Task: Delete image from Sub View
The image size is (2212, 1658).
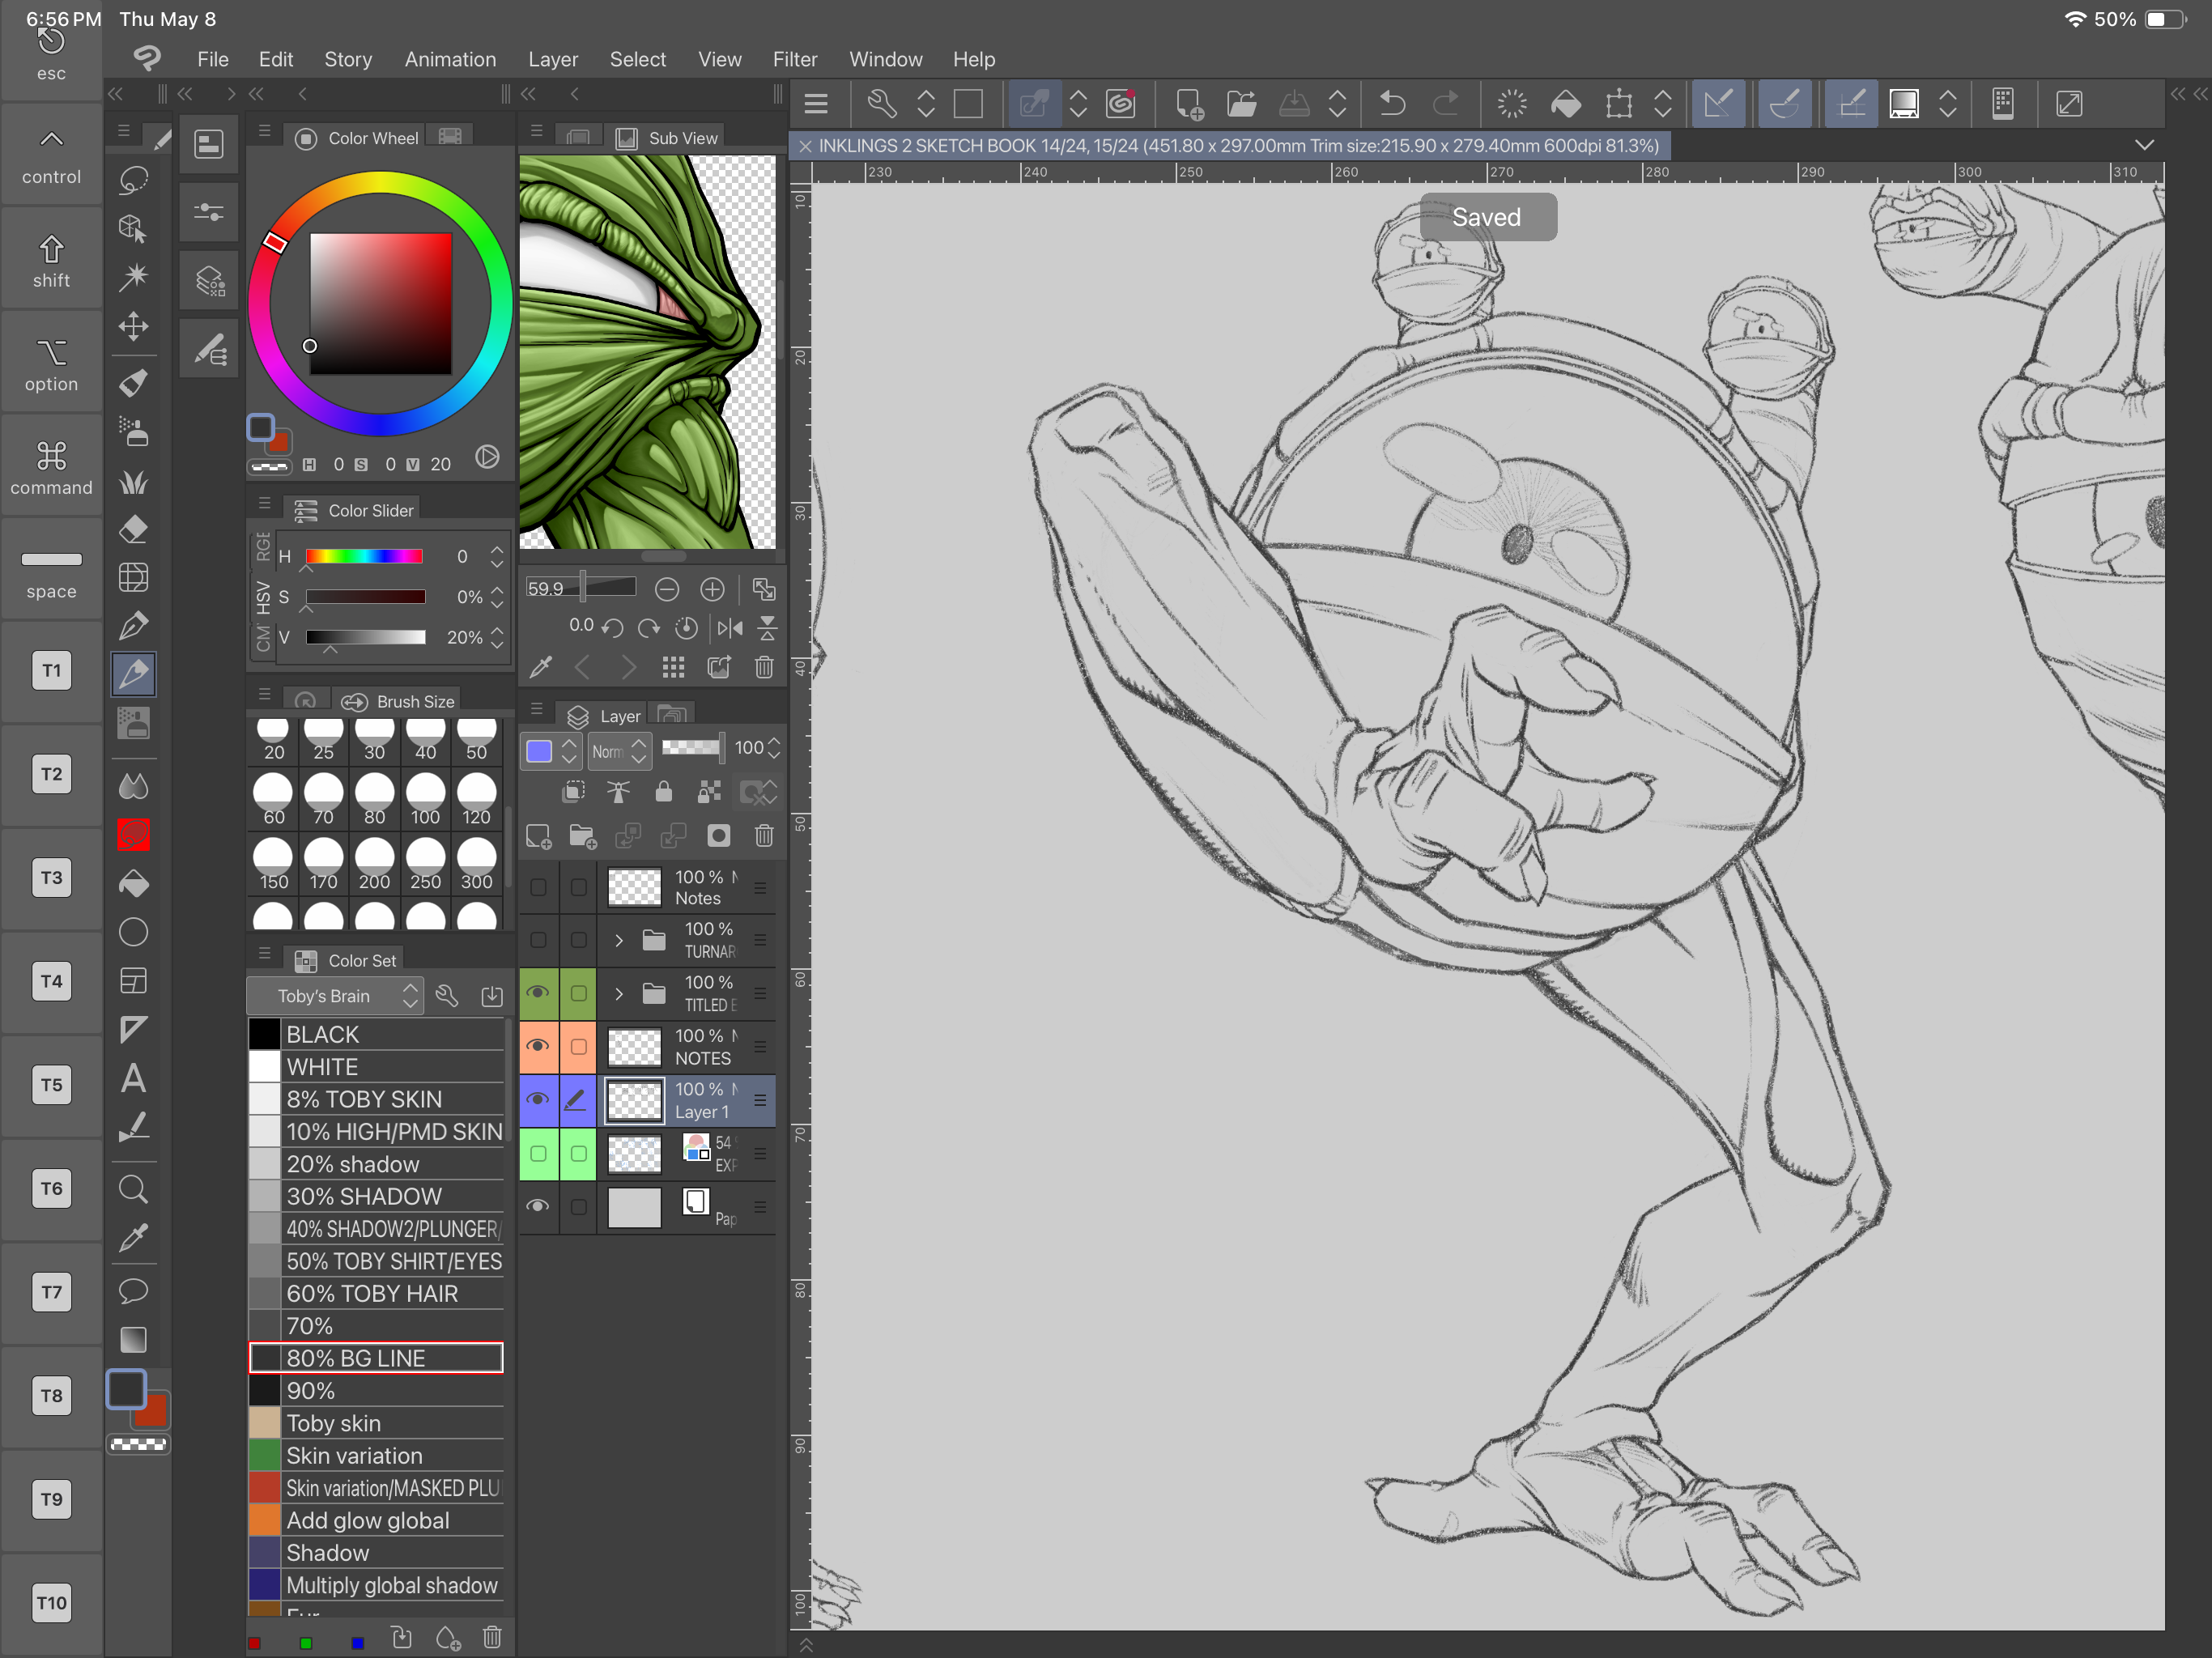Action: (x=764, y=667)
